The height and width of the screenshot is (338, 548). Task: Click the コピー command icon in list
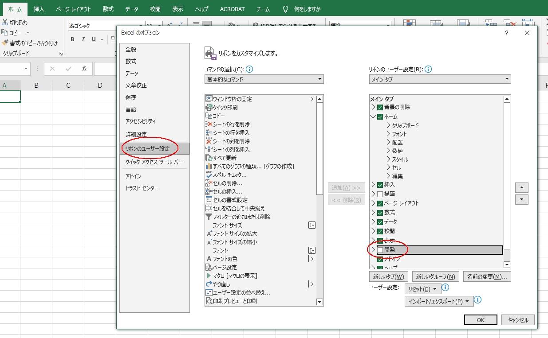pyautogui.click(x=209, y=116)
